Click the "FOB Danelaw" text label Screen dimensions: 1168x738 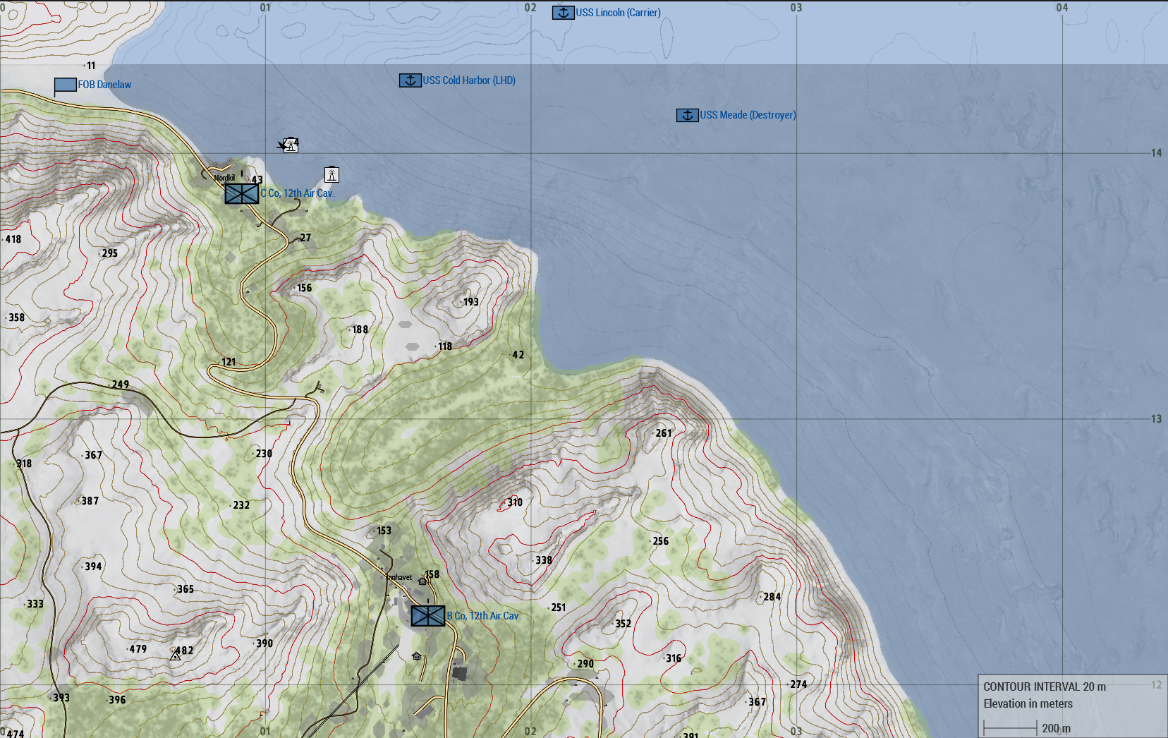coord(104,85)
